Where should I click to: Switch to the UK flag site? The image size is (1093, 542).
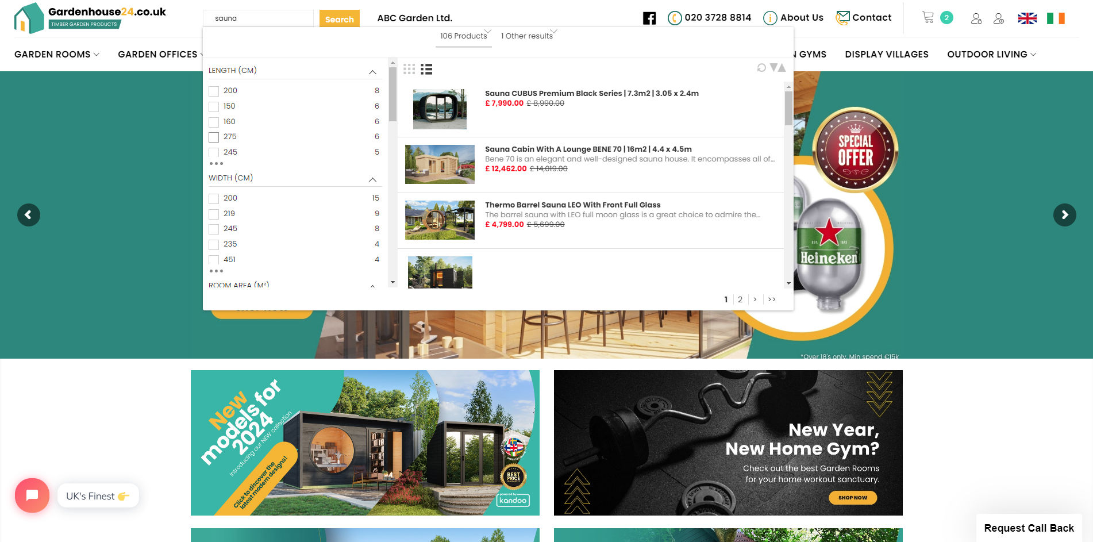[x=1027, y=18]
